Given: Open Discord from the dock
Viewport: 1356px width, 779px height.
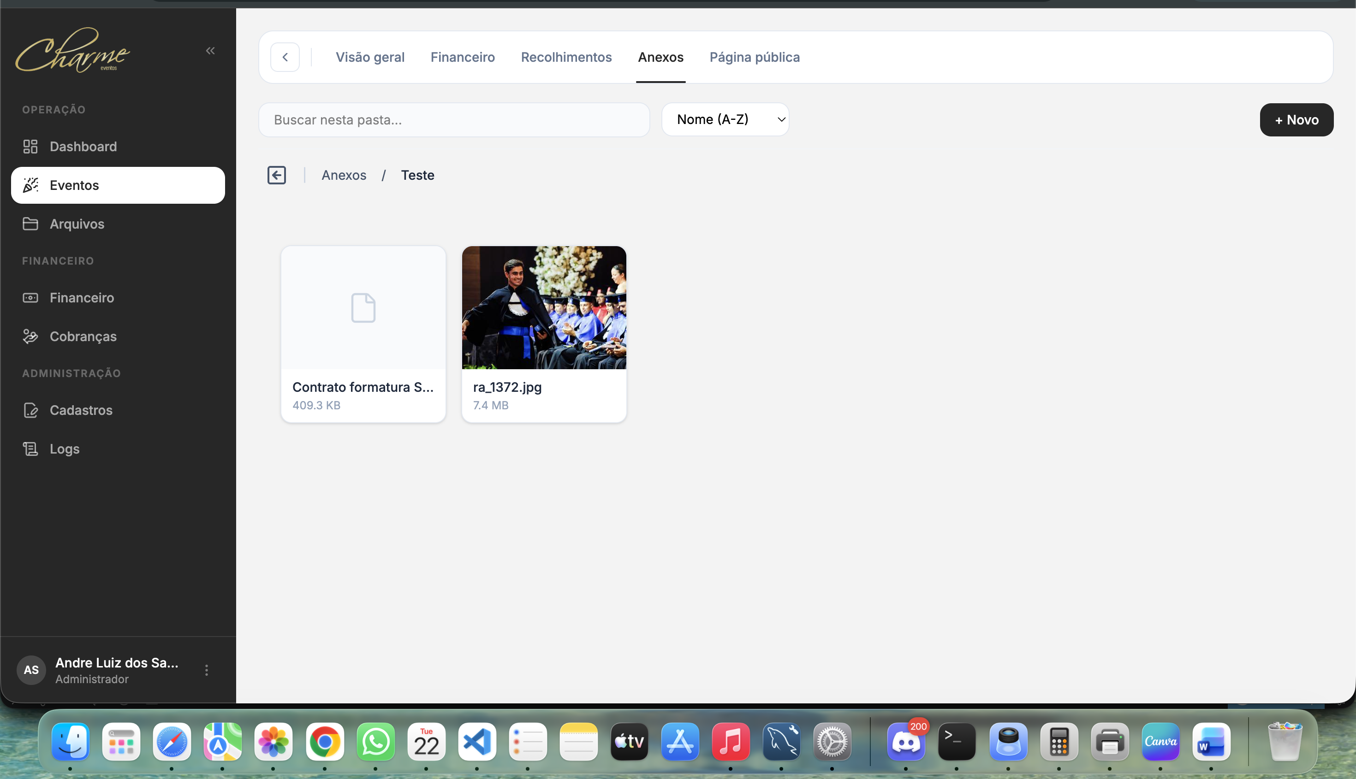Looking at the screenshot, I should pyautogui.click(x=906, y=742).
